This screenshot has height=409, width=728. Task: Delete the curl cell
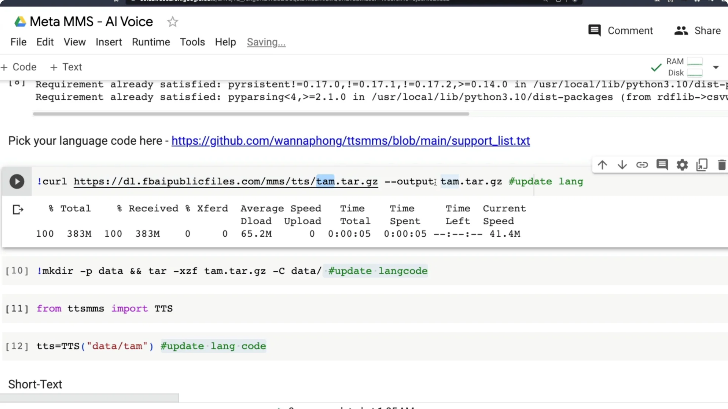(x=722, y=165)
